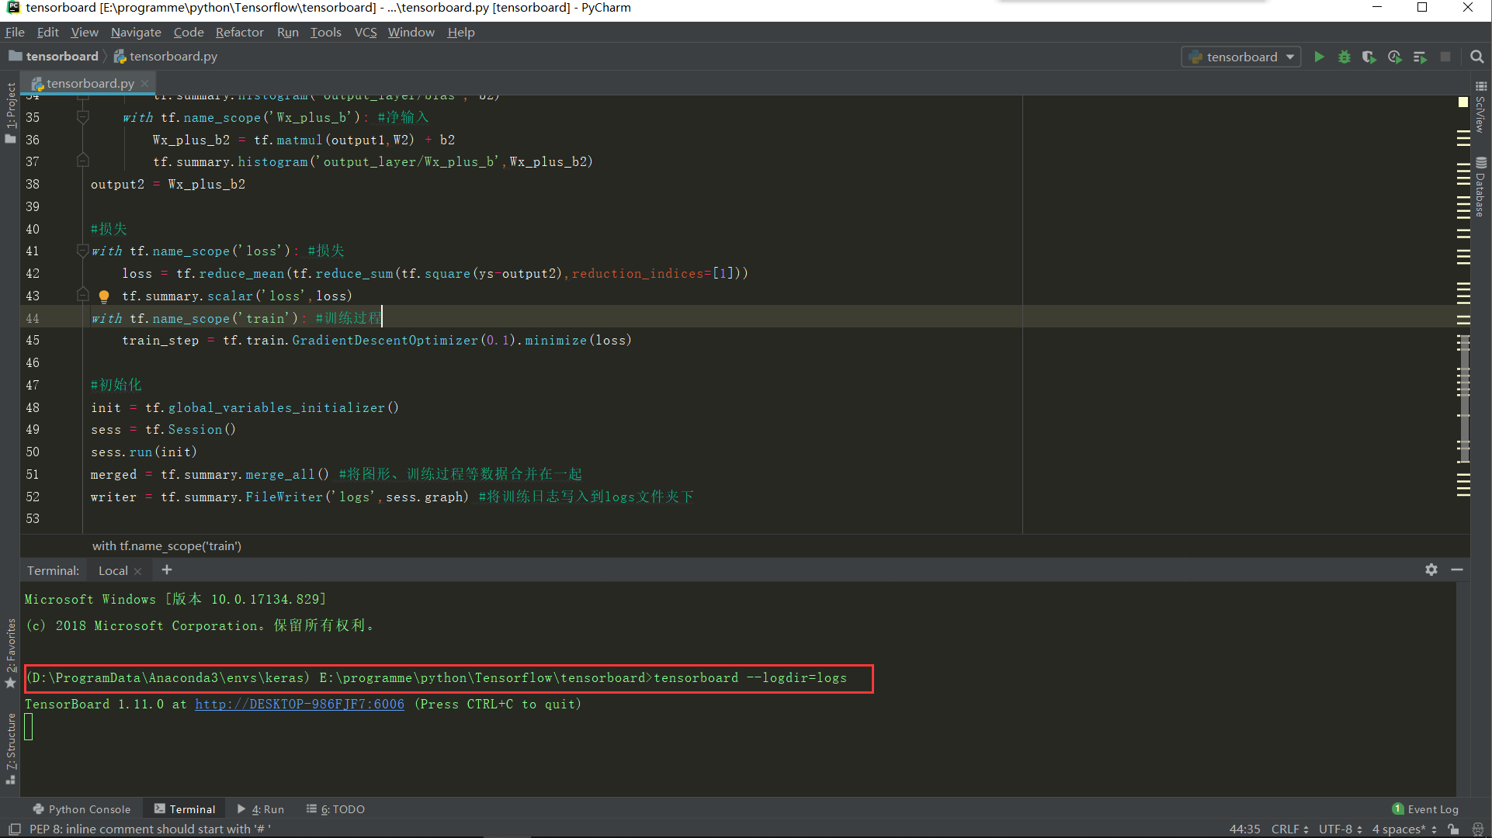
Task: Toggle the 6: TODO tool window
Action: click(x=335, y=809)
